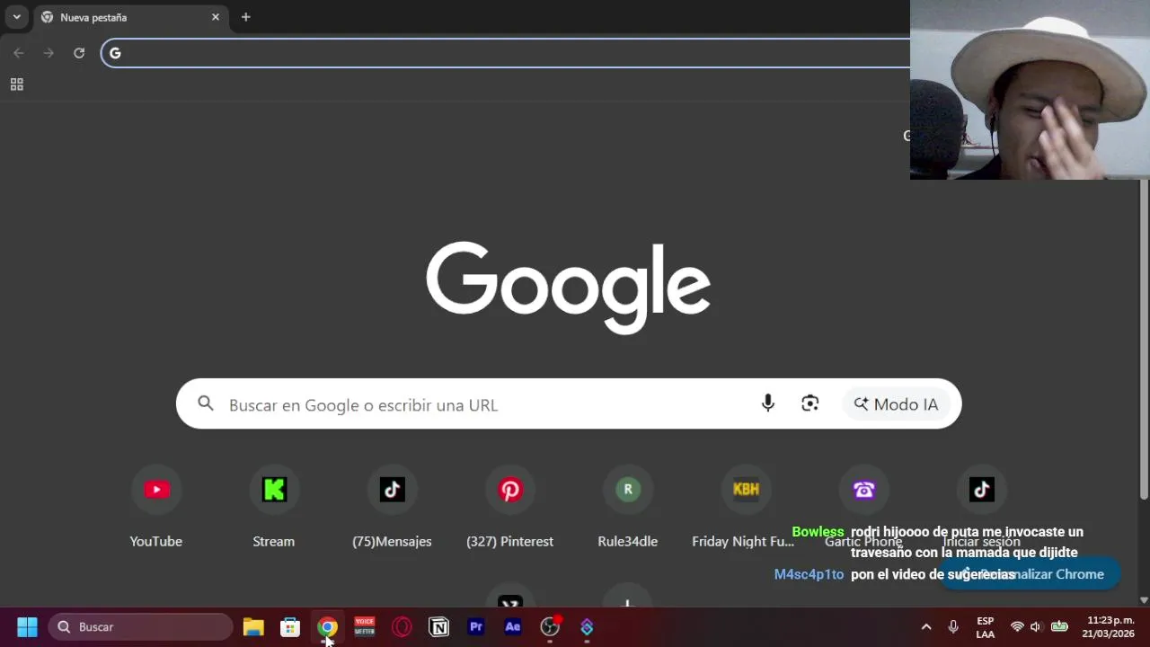Search by image with Google Lens icon

[810, 403]
